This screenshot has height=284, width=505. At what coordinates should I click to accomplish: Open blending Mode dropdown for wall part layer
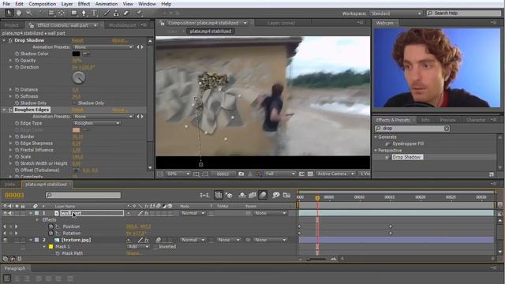pyautogui.click(x=193, y=213)
